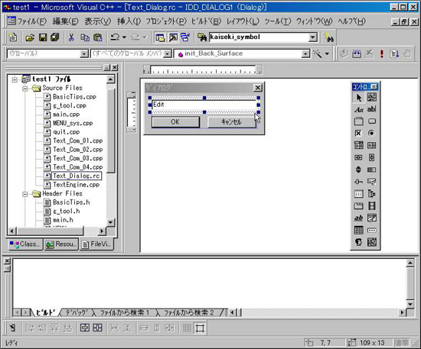Select the Check Box control tool

pos(359,134)
